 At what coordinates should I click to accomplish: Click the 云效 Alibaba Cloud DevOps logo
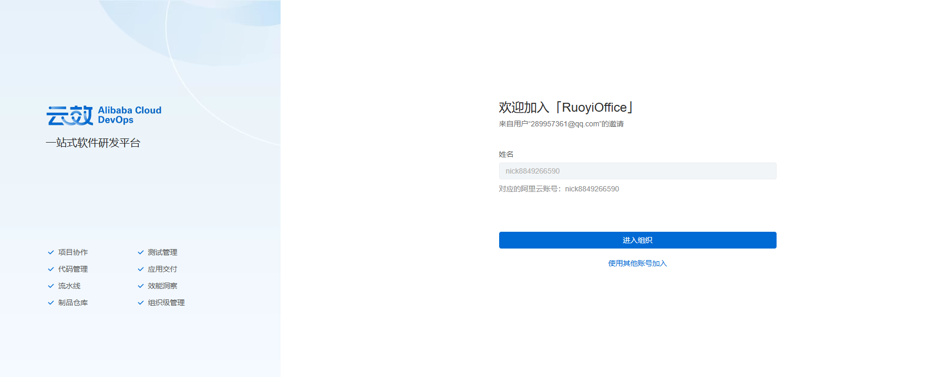coord(104,115)
